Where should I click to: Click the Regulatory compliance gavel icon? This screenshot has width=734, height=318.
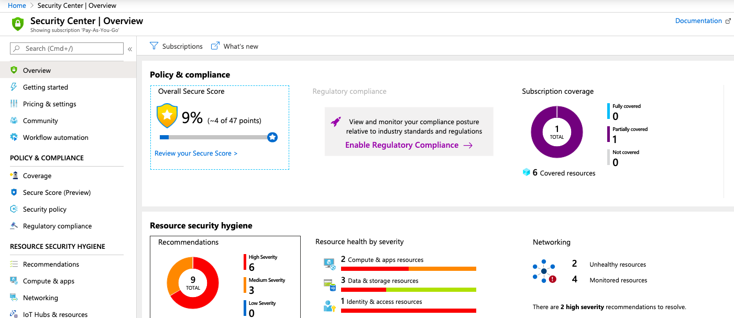pyautogui.click(x=14, y=226)
